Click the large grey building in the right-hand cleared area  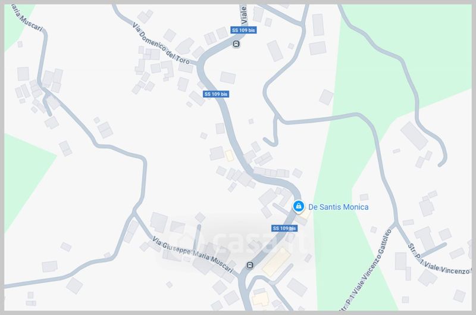pos(414,136)
